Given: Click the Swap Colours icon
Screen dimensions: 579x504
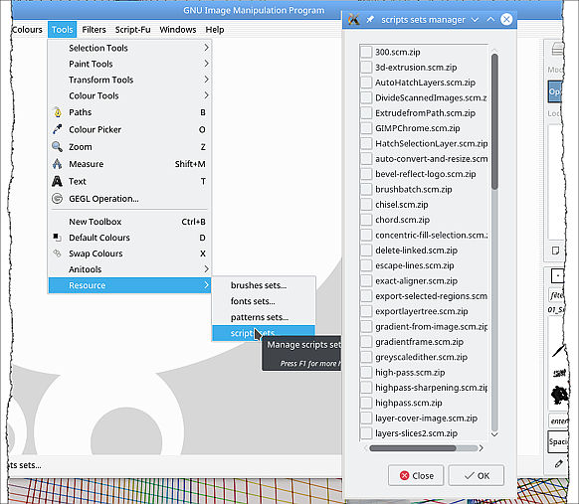Looking at the screenshot, I should (57, 253).
